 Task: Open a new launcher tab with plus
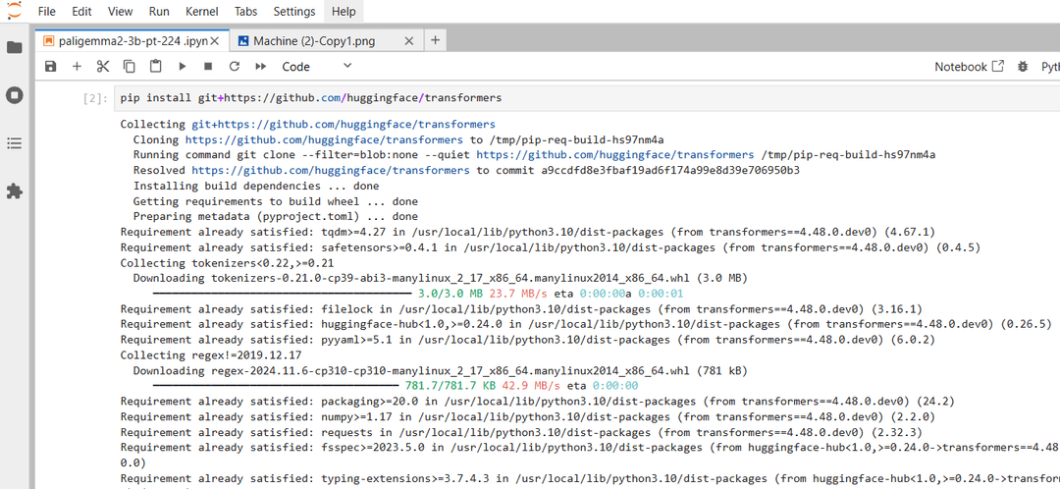point(435,40)
